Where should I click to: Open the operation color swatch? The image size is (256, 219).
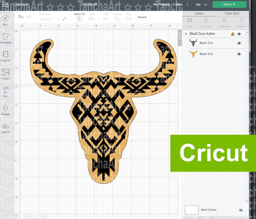[x=64, y=19]
